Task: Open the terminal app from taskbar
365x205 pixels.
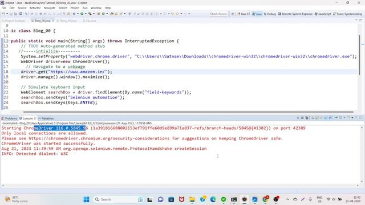Action: 234,199
